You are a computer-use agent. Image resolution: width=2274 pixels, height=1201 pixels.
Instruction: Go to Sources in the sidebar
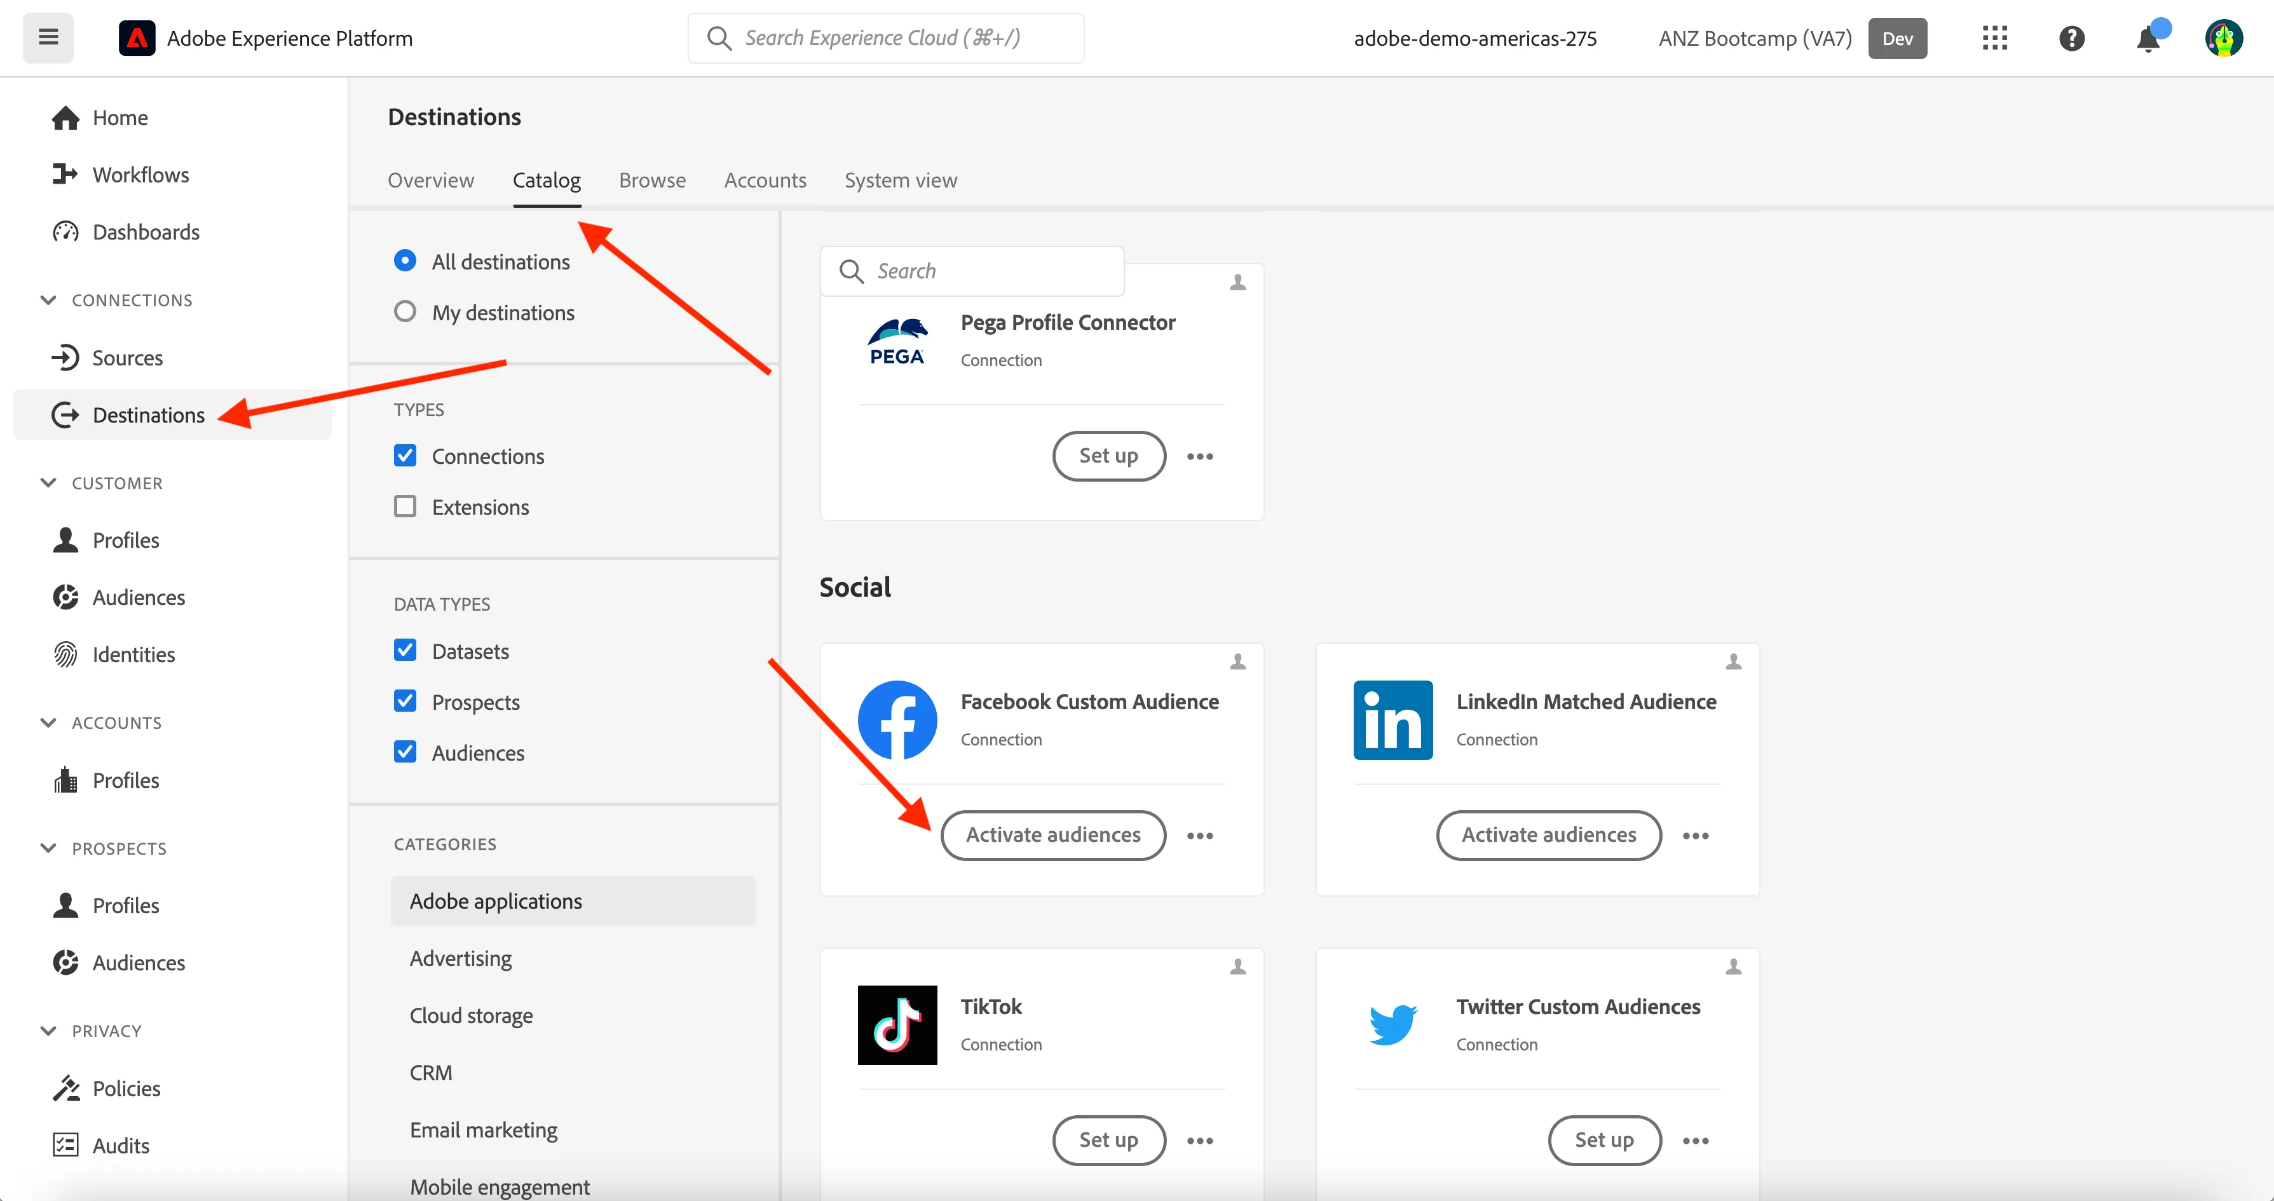click(127, 357)
